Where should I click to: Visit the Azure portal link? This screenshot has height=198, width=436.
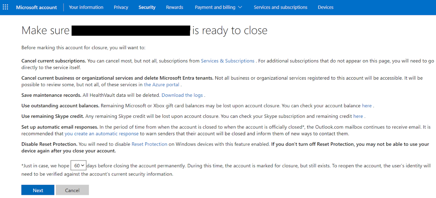162,84
